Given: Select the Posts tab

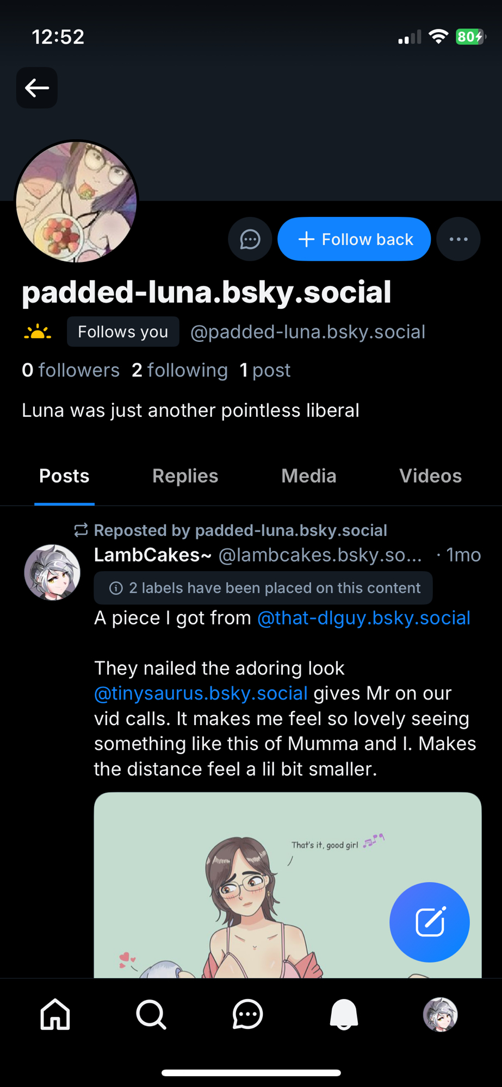Looking at the screenshot, I should [x=64, y=476].
